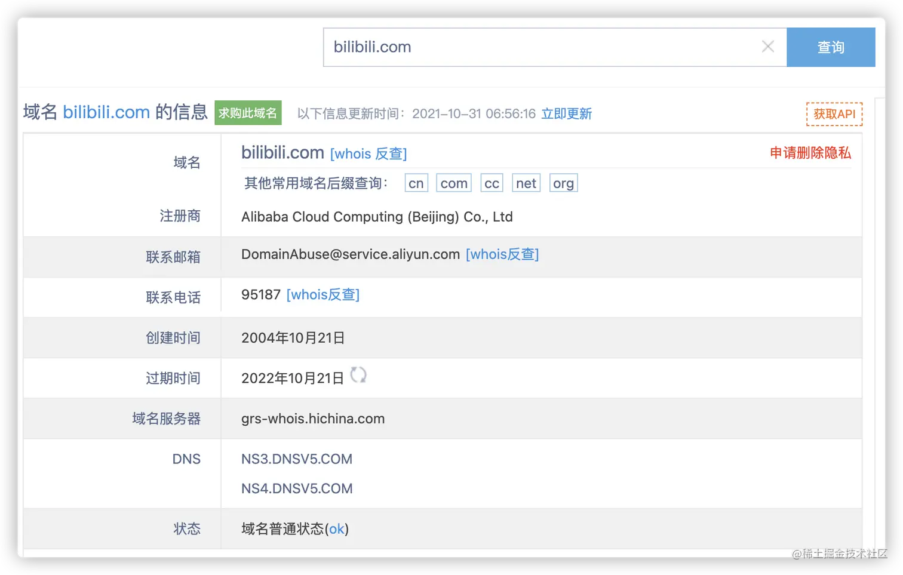903x575 pixels.
Task: Click the creation date 2004年10月21日
Action: [293, 338]
